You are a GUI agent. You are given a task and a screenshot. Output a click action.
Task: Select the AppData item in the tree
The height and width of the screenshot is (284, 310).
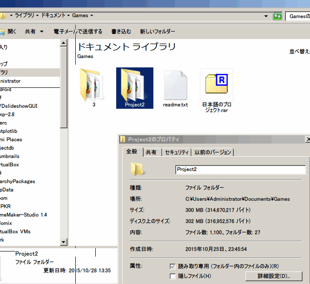7,190
